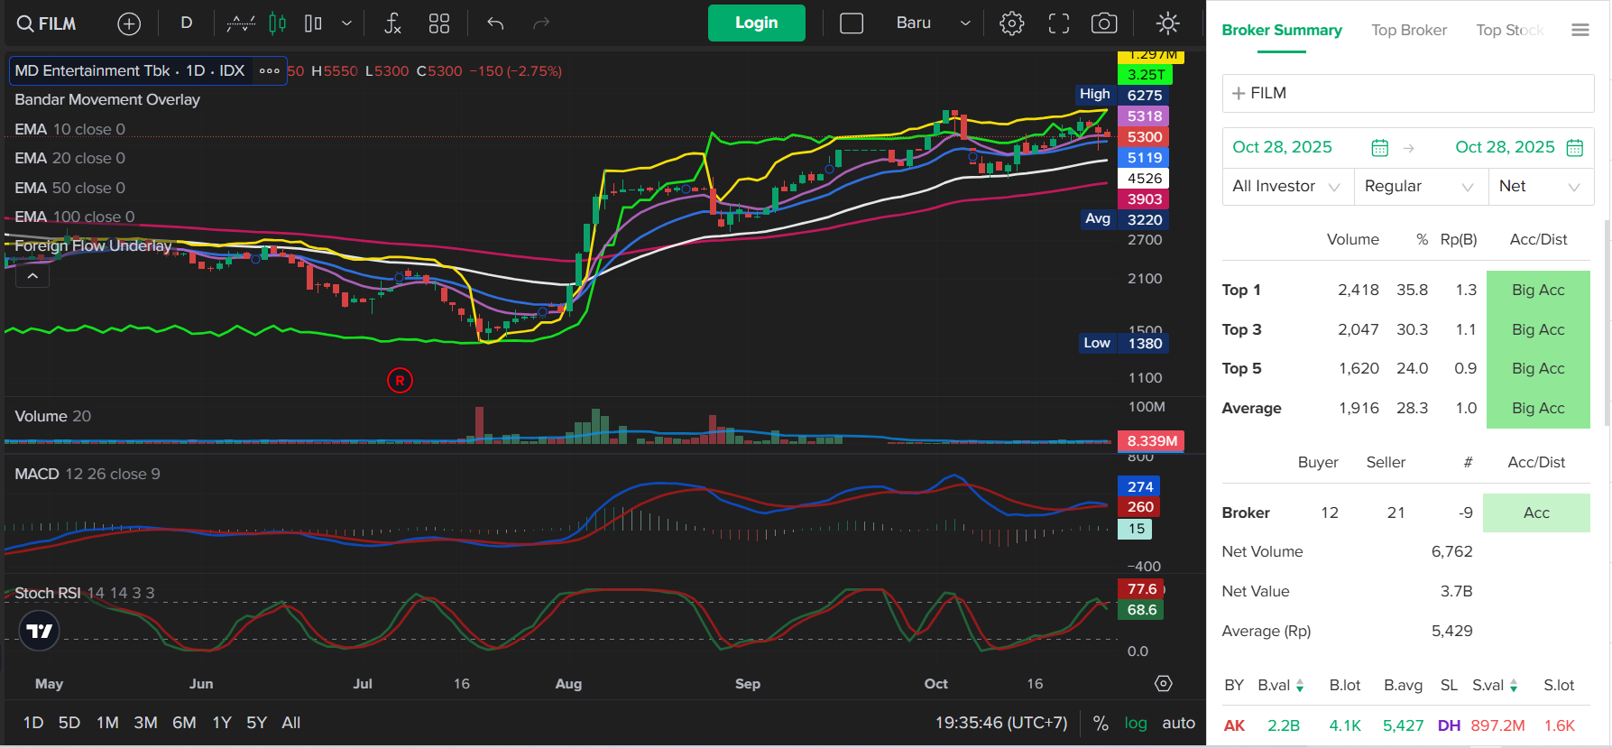The image size is (1612, 748).
Task: Open the Broker Summary tab
Action: 1282,31
